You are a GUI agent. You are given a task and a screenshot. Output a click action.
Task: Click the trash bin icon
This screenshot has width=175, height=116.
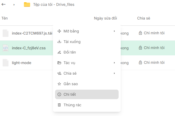(x=59, y=105)
